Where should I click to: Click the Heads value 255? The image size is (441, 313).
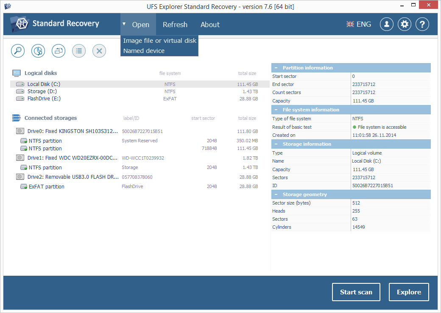point(356,211)
